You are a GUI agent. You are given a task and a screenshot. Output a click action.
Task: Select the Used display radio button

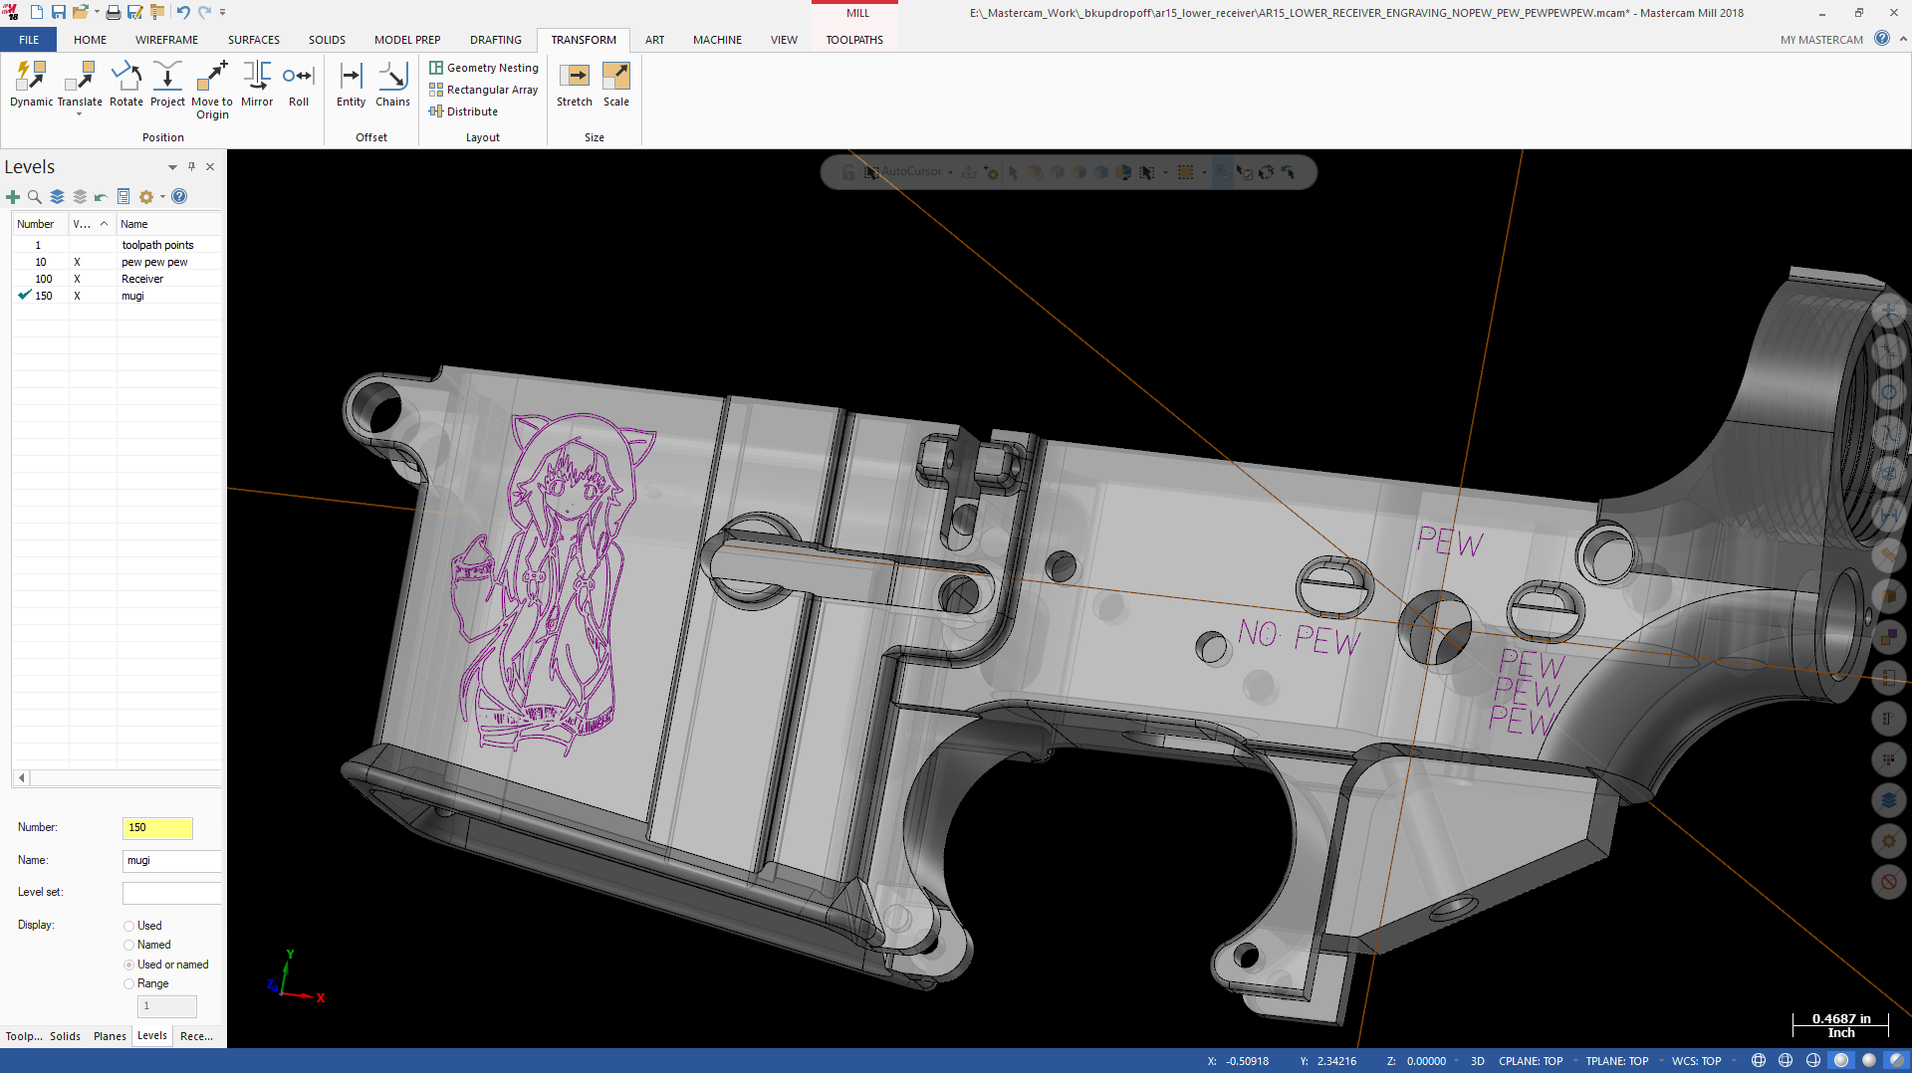tap(129, 927)
